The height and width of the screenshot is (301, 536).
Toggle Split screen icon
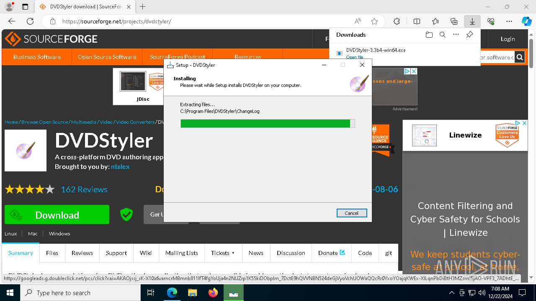[417, 21]
